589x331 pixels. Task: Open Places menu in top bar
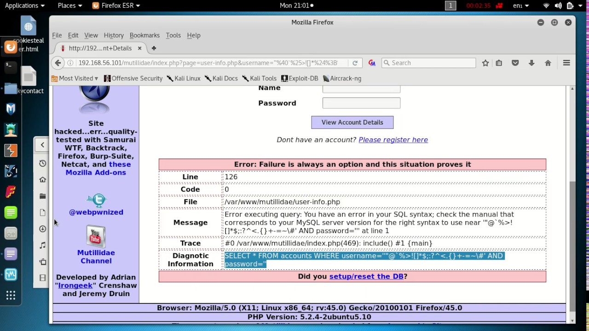click(69, 6)
